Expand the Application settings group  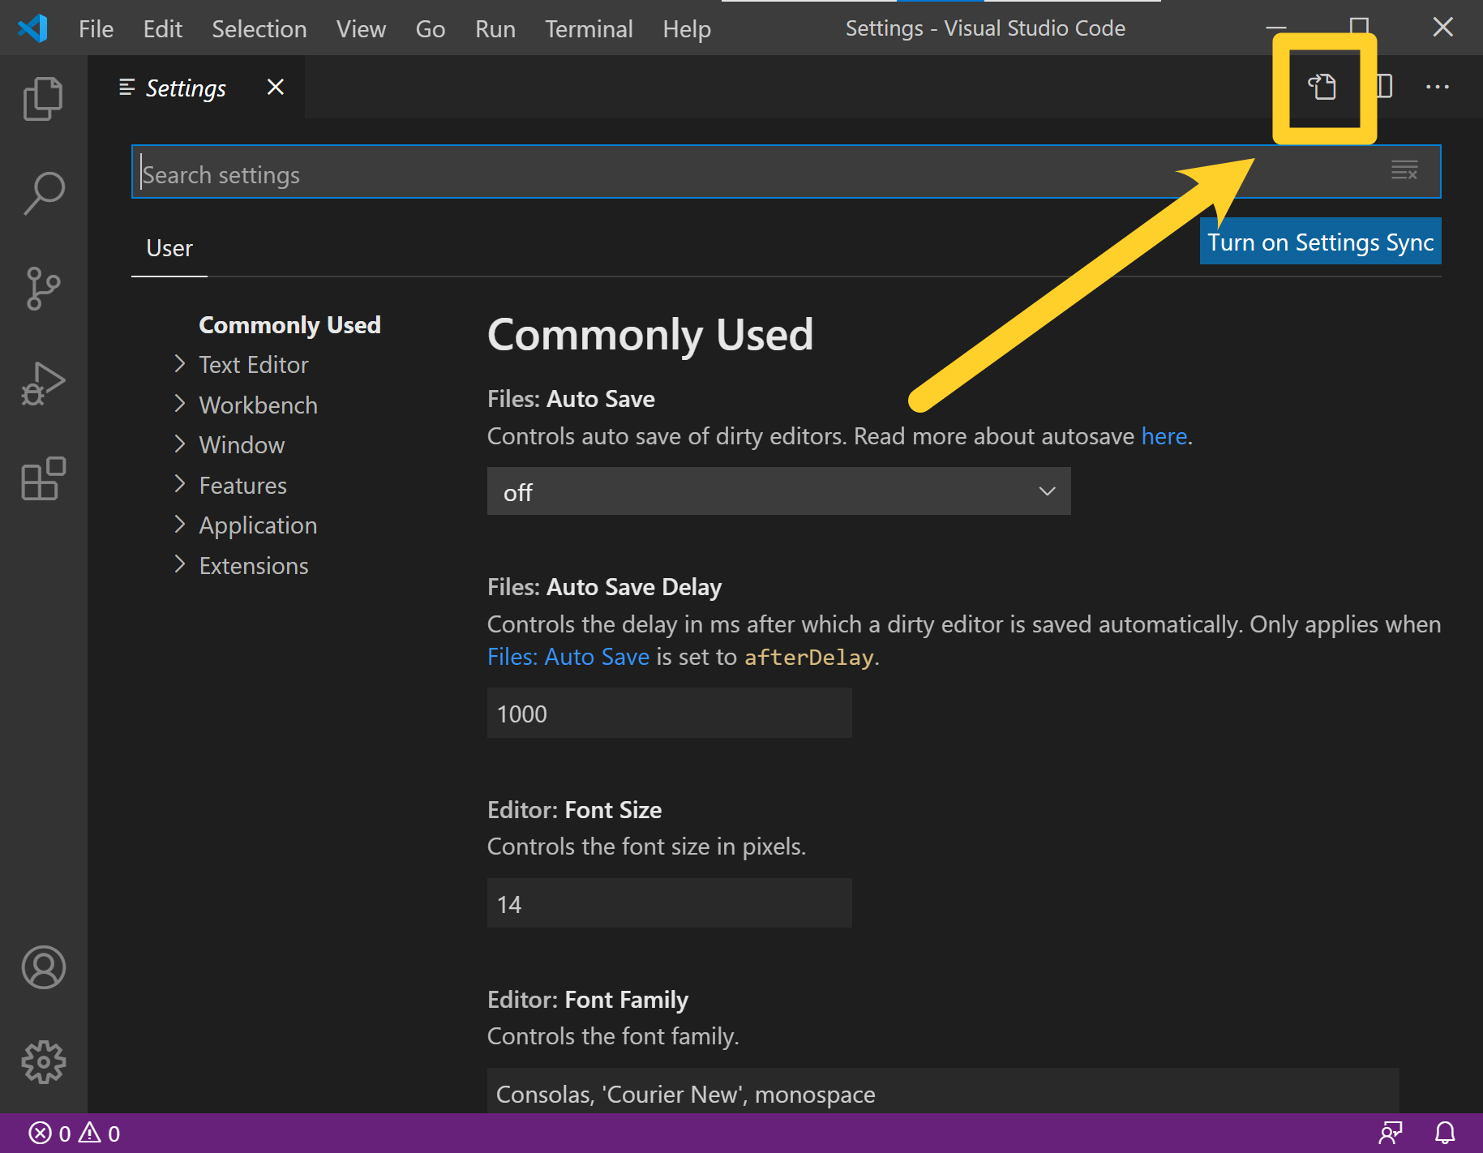[x=180, y=525]
